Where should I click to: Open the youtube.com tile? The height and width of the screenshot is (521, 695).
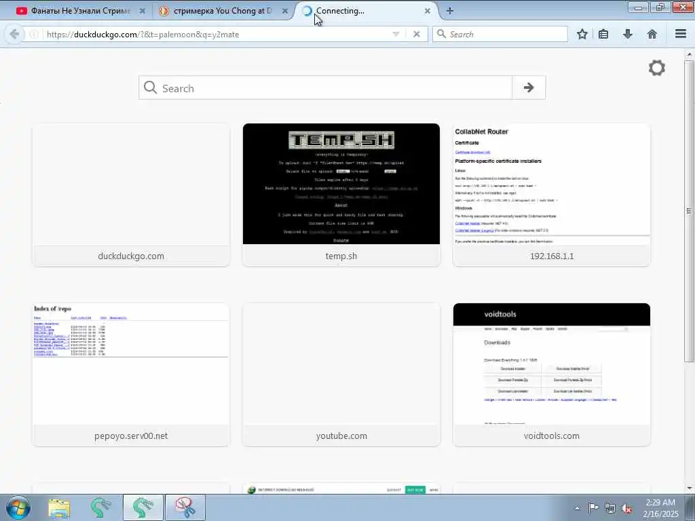(x=341, y=374)
